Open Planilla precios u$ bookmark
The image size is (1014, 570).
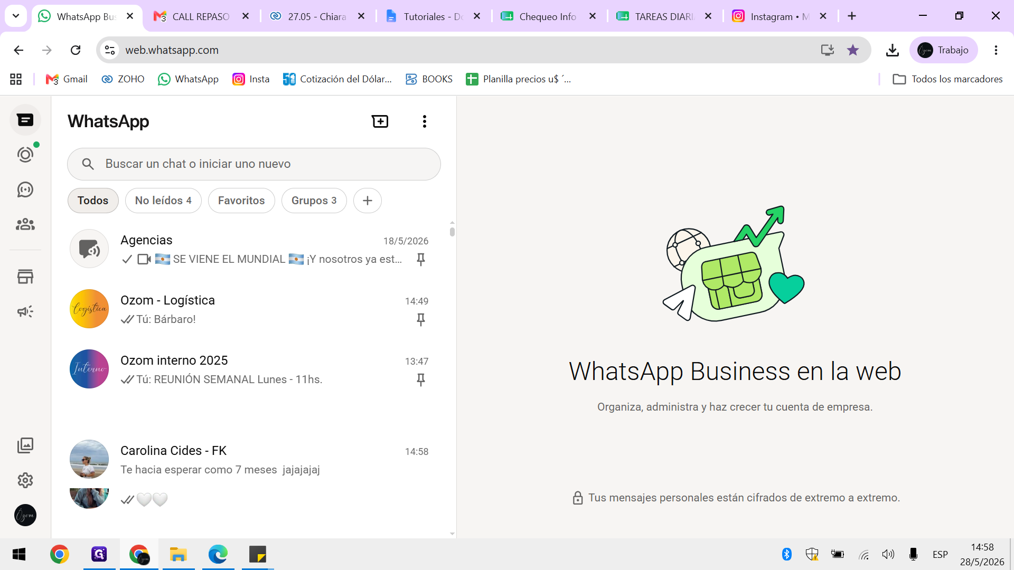[518, 79]
